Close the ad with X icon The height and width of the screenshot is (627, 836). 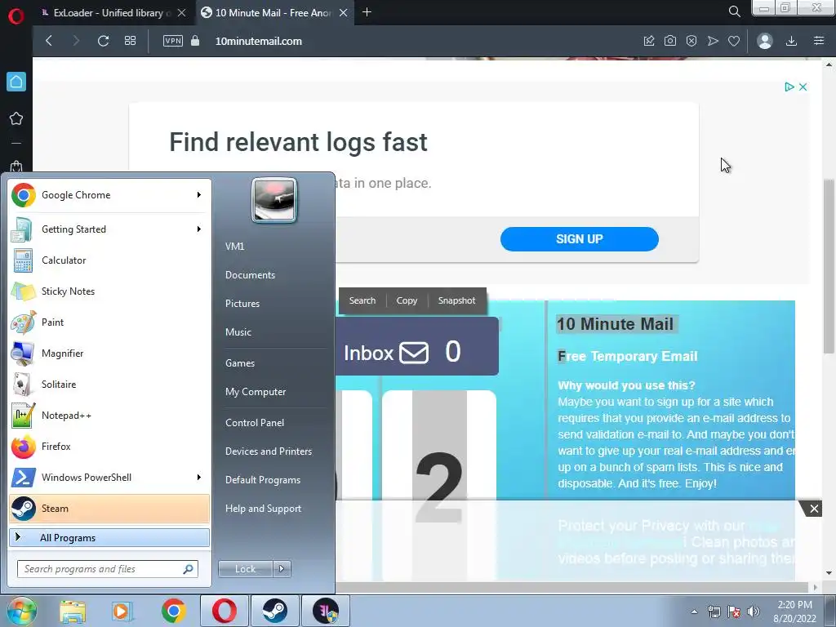(x=803, y=87)
